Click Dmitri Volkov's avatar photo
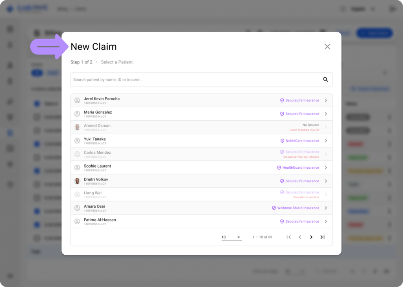 pos(77,181)
